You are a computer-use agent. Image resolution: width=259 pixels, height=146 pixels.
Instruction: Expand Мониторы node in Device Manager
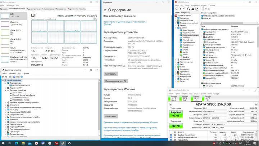[x=5, y=120]
